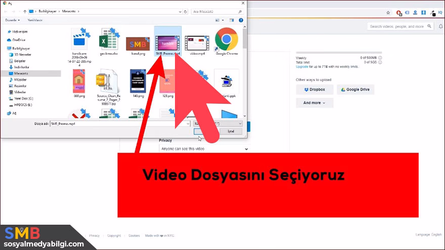Click the Upgrade link
Image resolution: width=445 pixels, height=250 pixels.
coord(302,67)
